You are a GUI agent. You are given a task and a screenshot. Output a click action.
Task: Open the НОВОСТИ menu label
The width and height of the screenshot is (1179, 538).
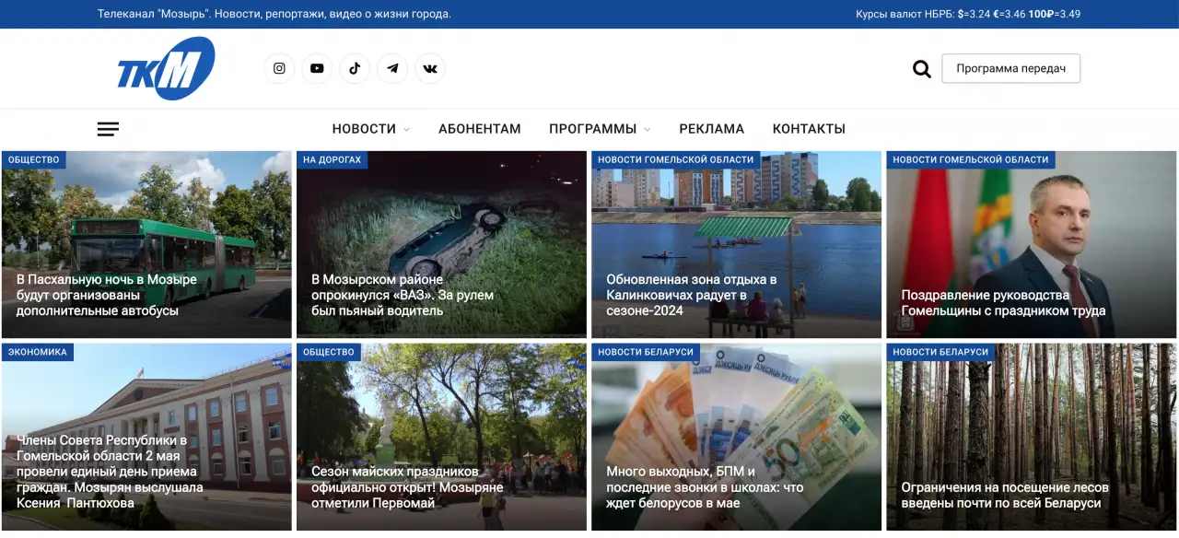pos(364,129)
